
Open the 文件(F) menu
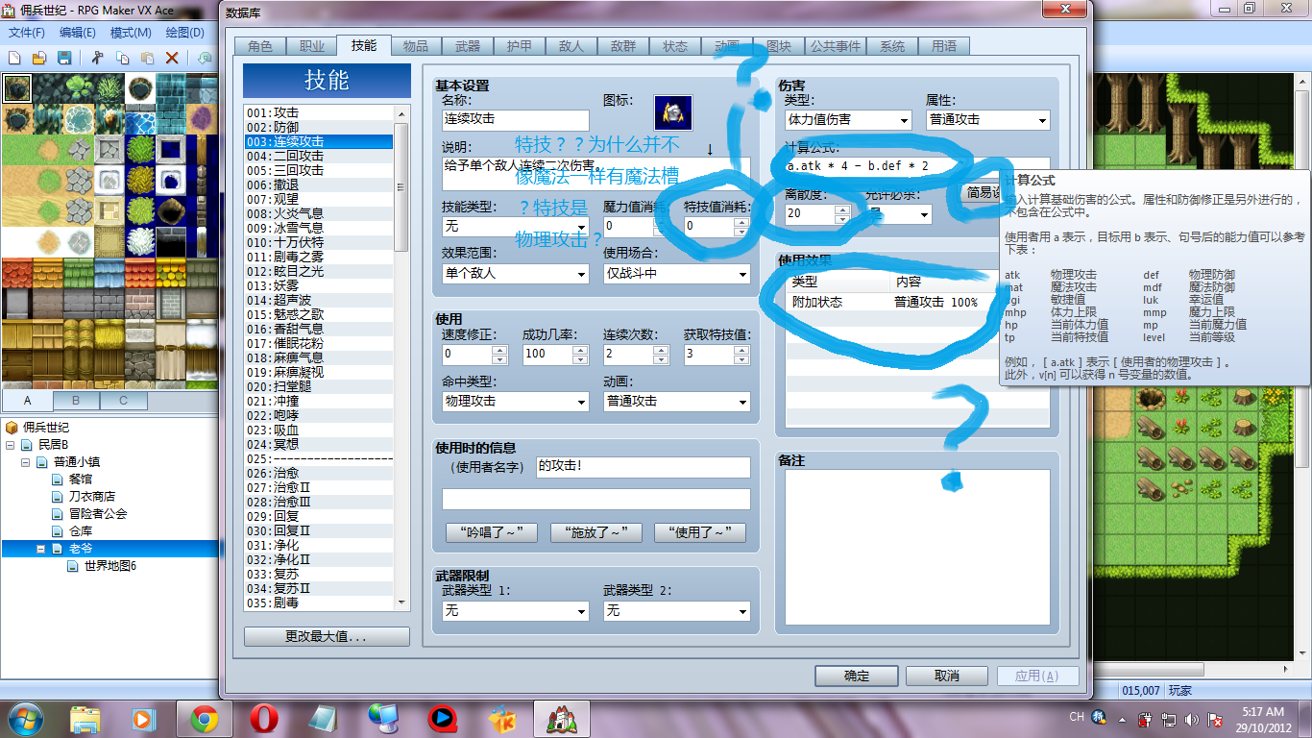(x=28, y=32)
